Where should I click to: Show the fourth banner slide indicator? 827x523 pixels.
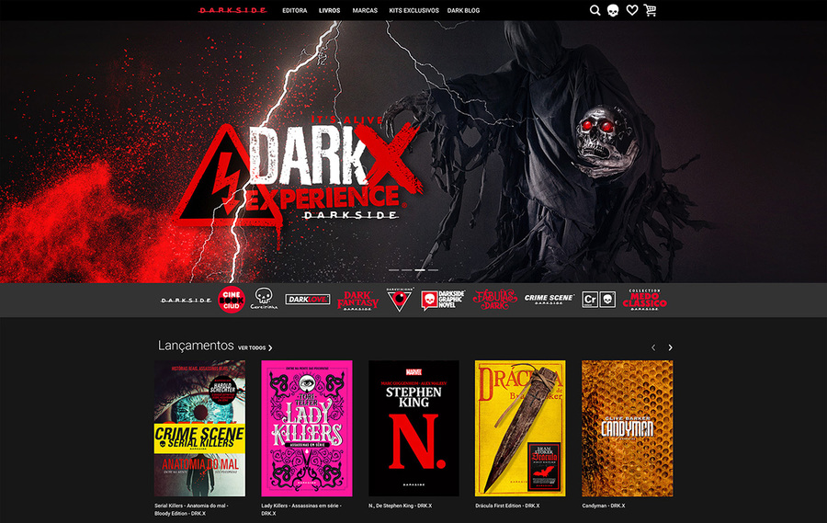(433, 269)
